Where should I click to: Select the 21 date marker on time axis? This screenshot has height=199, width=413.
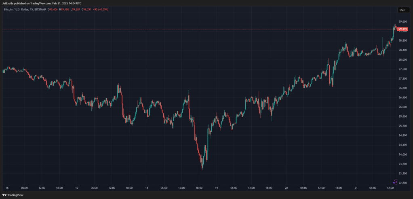(x=356, y=188)
